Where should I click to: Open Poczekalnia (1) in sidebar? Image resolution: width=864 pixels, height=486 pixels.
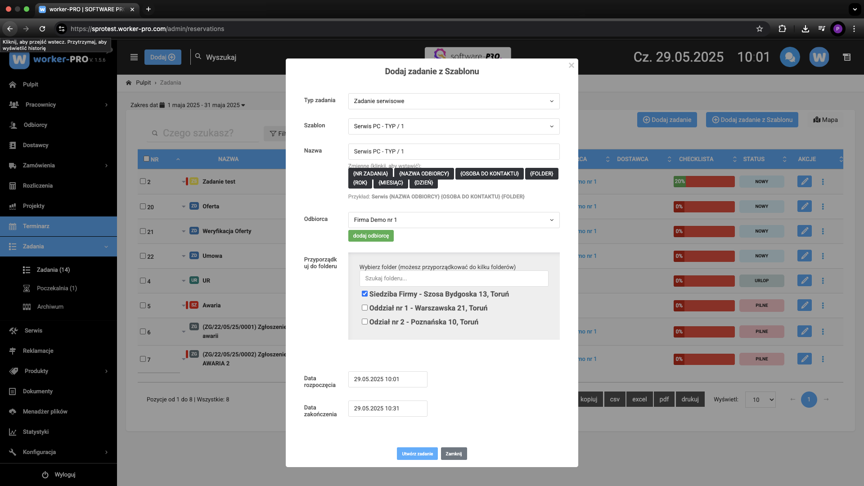coord(57,288)
